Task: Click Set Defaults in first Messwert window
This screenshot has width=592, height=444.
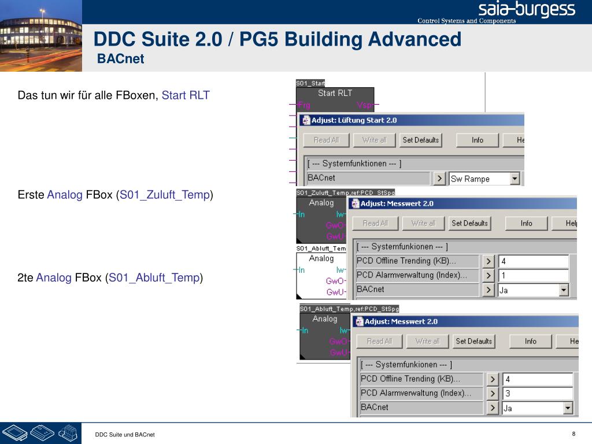Action: 469,223
